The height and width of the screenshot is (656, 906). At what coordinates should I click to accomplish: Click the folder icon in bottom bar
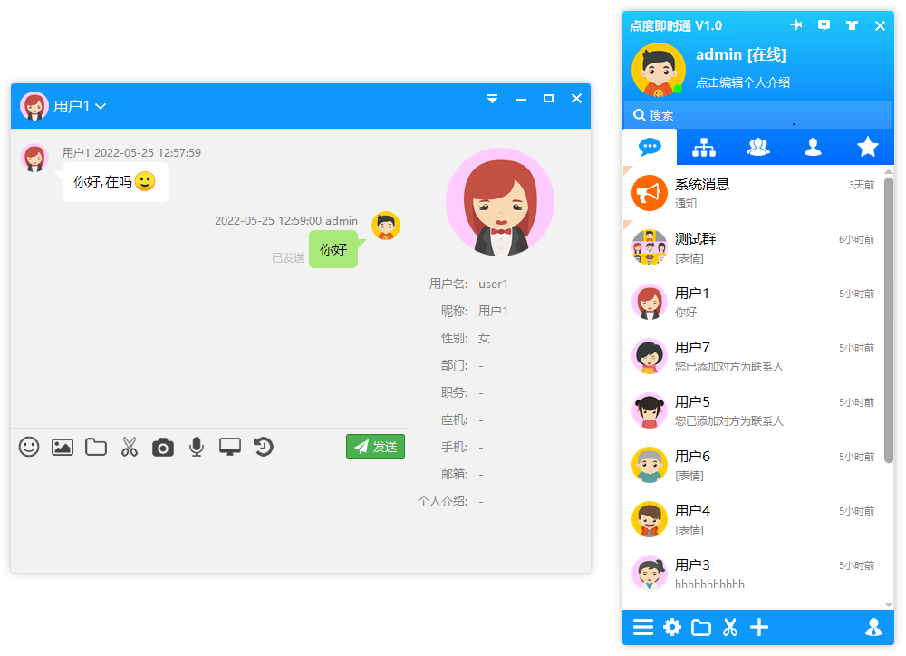tap(701, 627)
